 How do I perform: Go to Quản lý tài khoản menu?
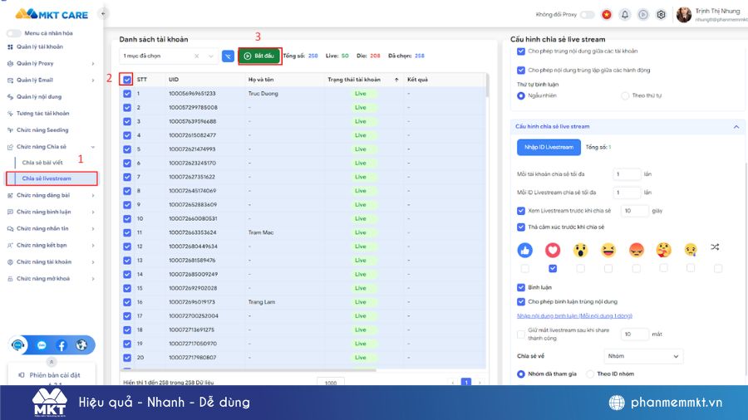[39, 46]
